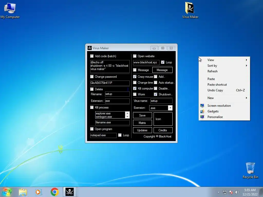Choose Personalize from the context menu
Viewport: 263px width, 197px height.
coord(224,117)
